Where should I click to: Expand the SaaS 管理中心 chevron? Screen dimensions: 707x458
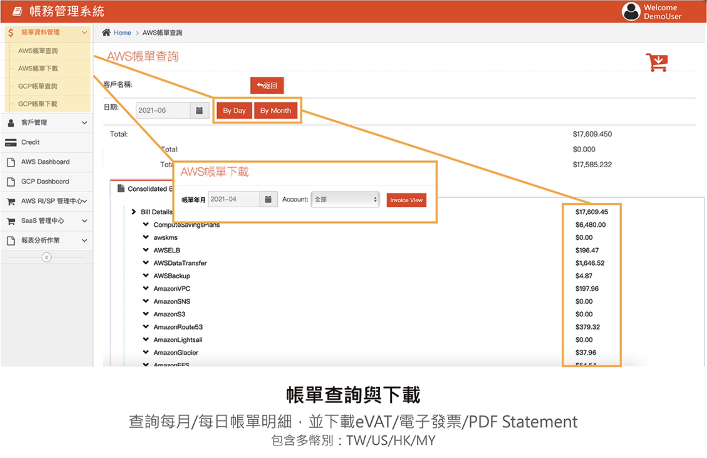click(x=85, y=221)
